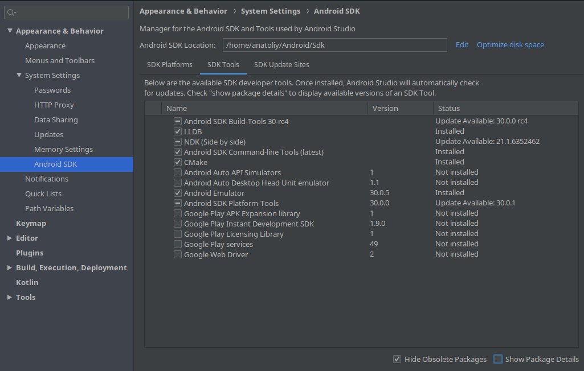Open Data Sharing settings
Screen dimensions: 584x371
pos(56,120)
